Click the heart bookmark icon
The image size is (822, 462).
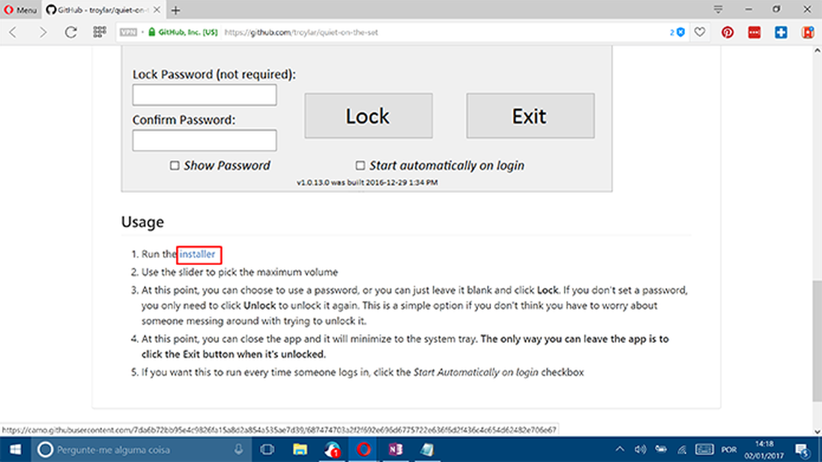tap(699, 32)
